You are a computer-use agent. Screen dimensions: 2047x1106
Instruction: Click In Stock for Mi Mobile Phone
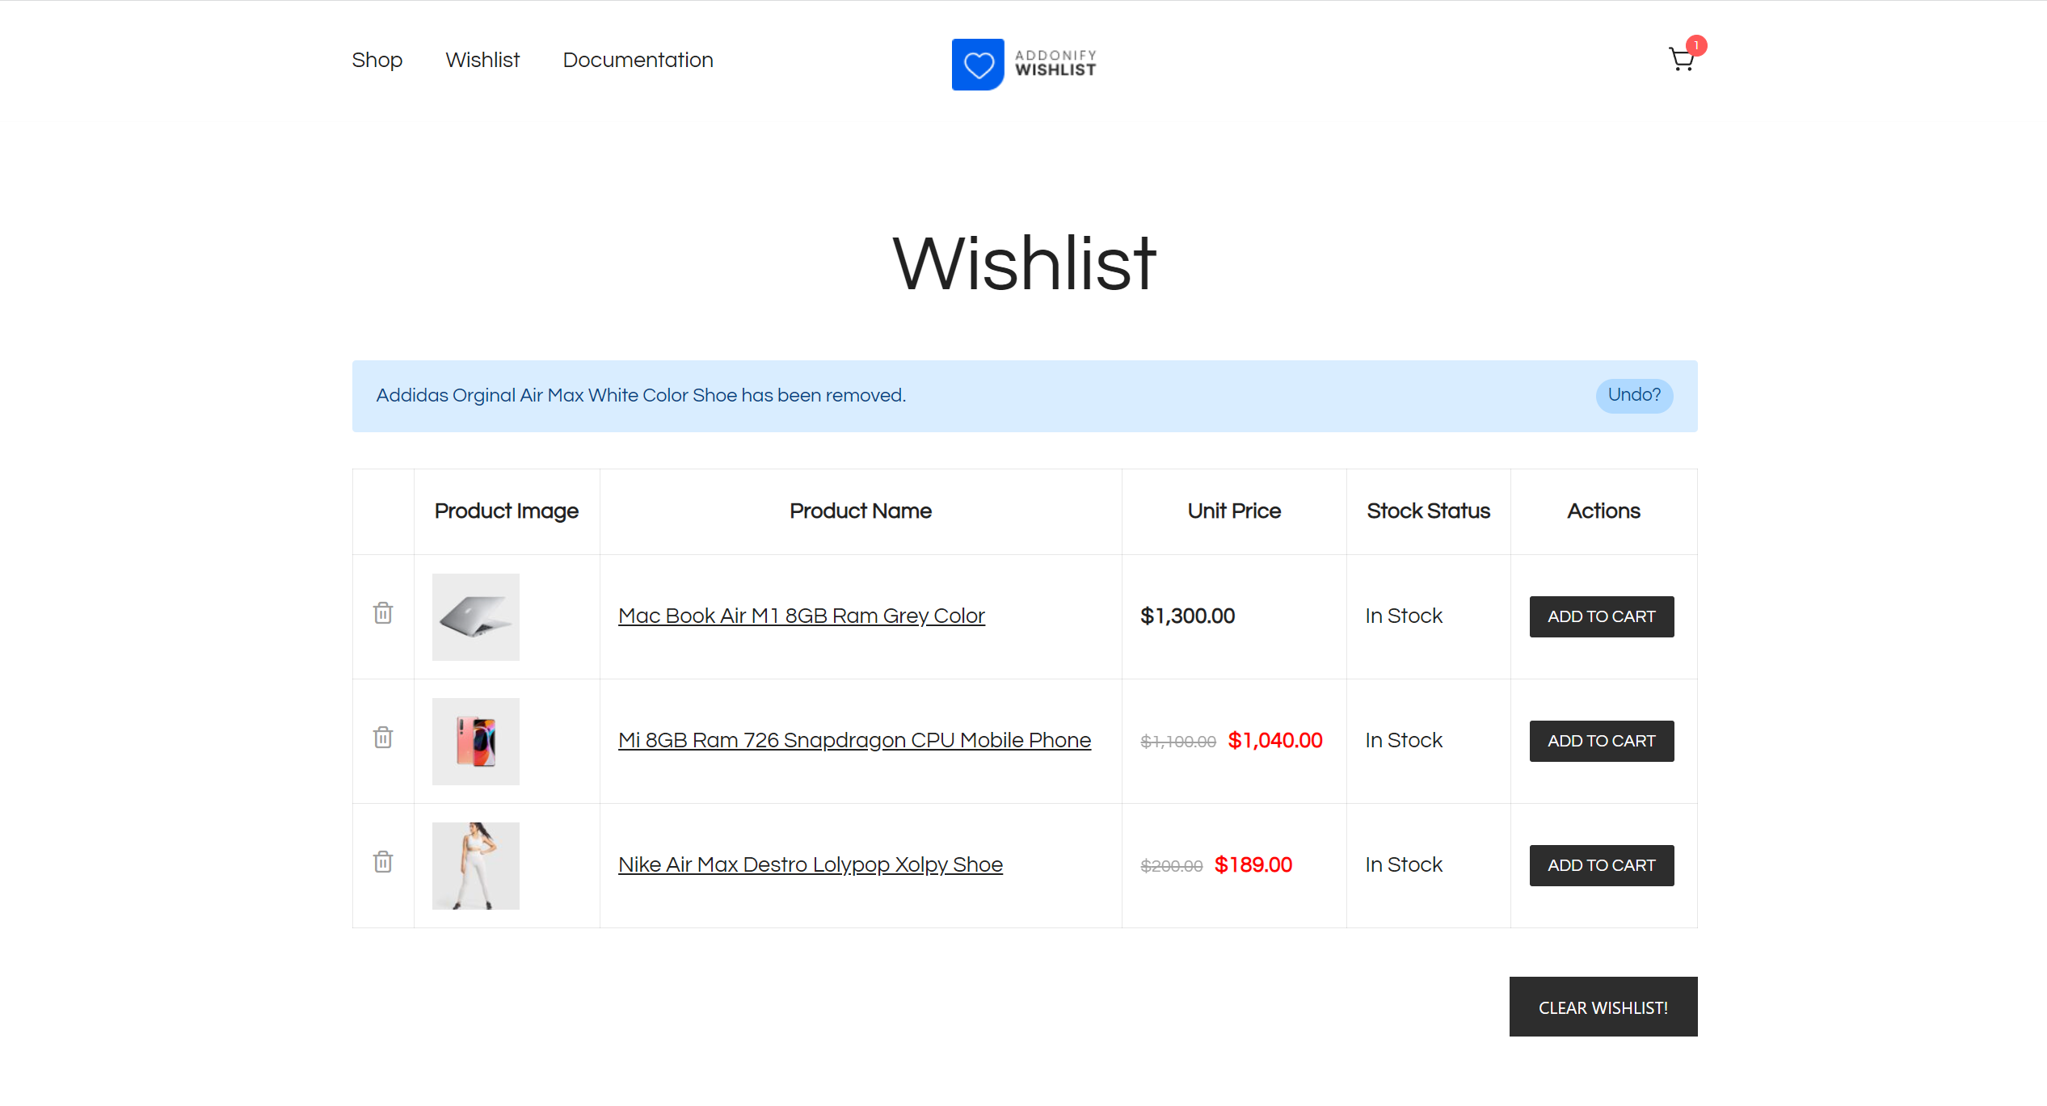(x=1404, y=741)
